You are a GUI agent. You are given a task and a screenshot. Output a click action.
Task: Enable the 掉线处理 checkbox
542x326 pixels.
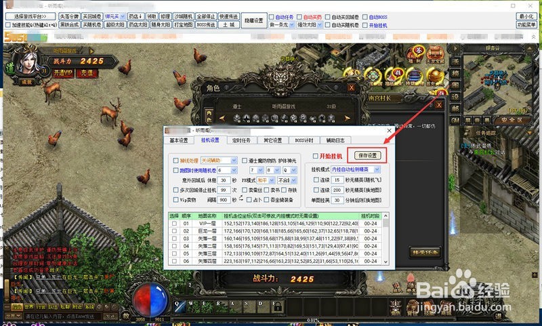pyautogui.click(x=175, y=161)
